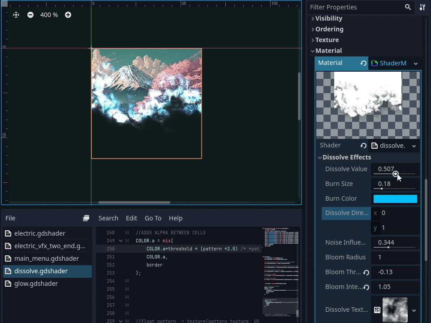This screenshot has width=431, height=323.
Task: Revert the Material property
Action: [363, 63]
